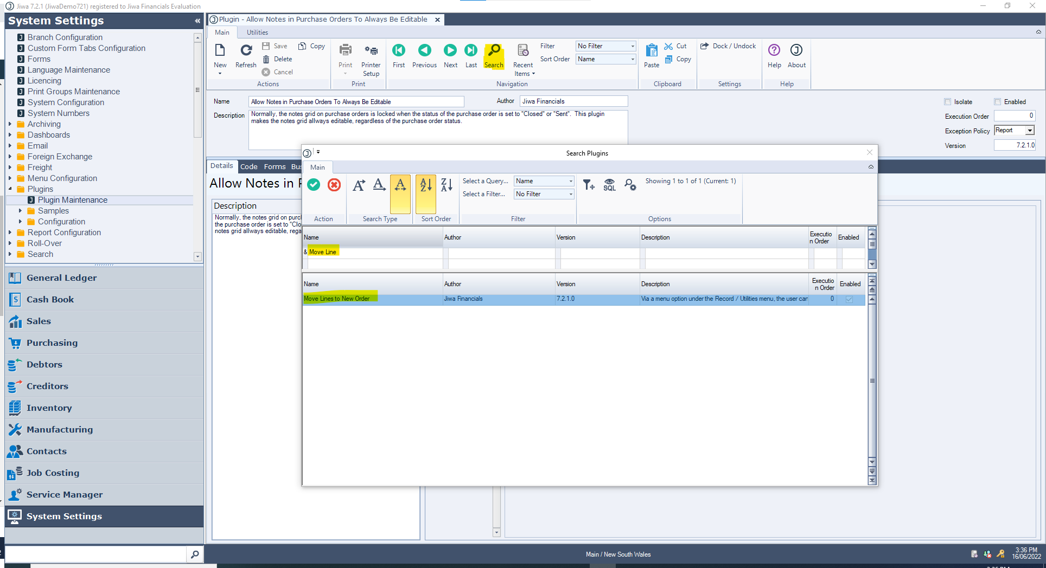Open the Purchasing module
The image size is (1046, 568).
click(52, 343)
